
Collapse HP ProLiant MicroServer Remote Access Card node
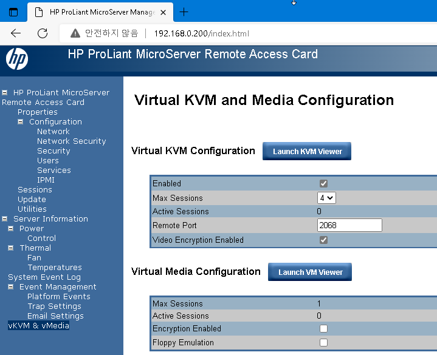(4, 92)
